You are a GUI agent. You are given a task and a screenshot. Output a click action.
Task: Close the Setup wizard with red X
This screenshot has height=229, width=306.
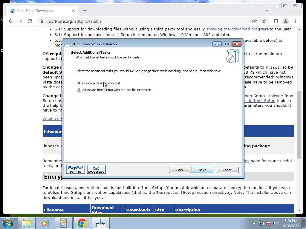(237, 44)
